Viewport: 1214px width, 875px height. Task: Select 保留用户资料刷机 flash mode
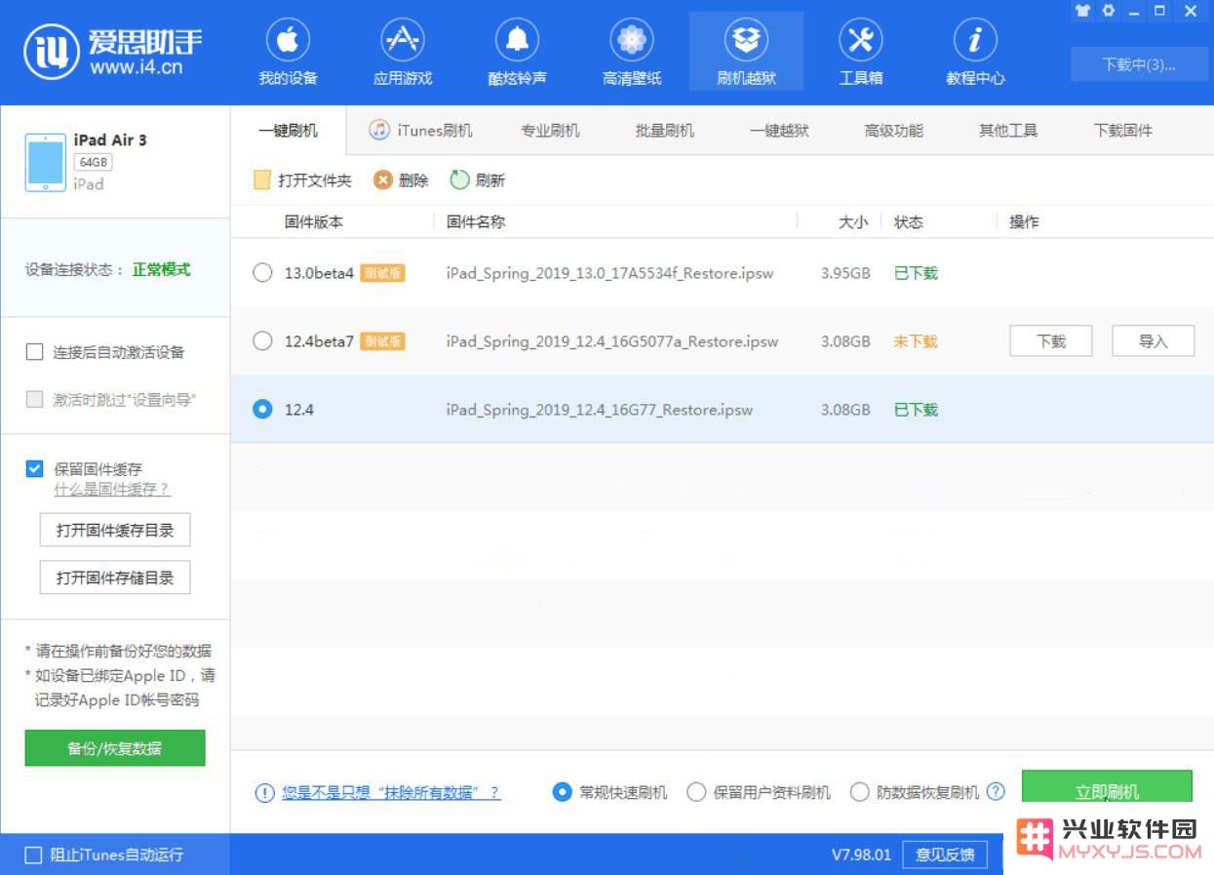[x=696, y=792]
